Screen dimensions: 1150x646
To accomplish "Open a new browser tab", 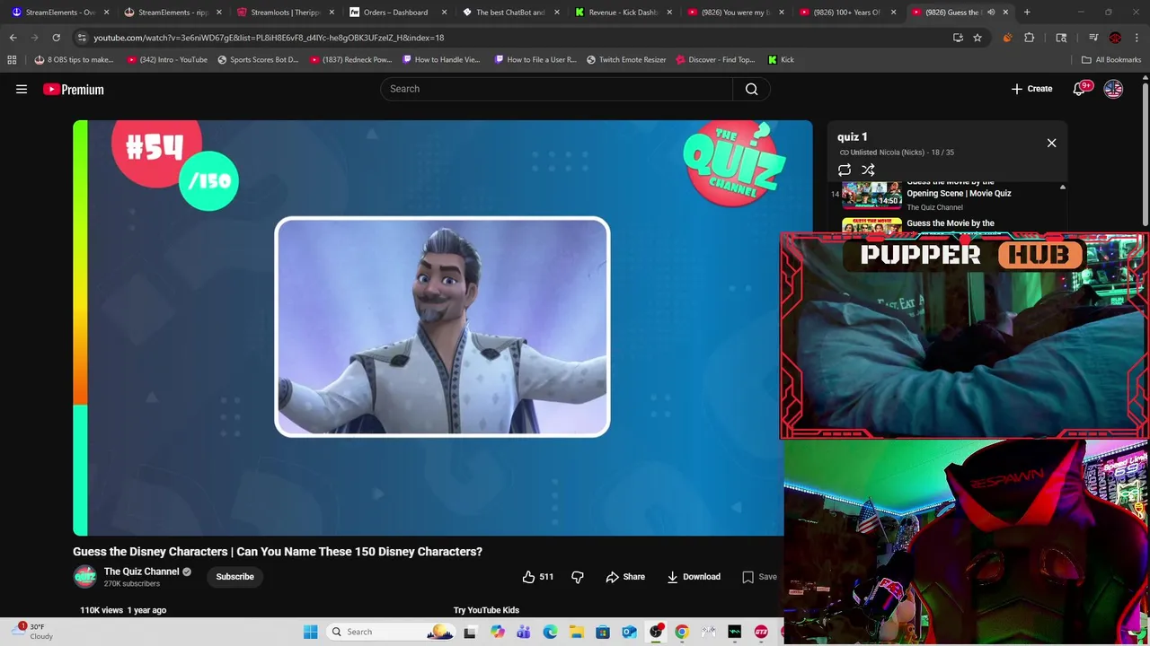I will click(x=1027, y=13).
